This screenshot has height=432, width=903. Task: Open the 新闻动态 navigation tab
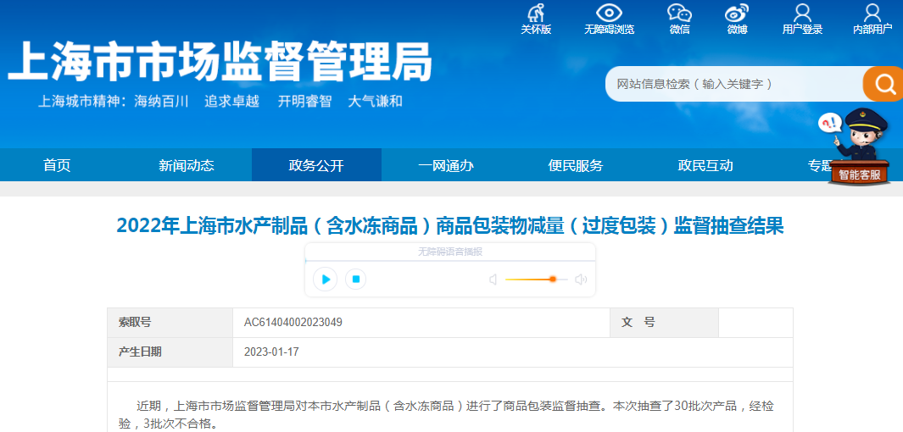[187, 166]
